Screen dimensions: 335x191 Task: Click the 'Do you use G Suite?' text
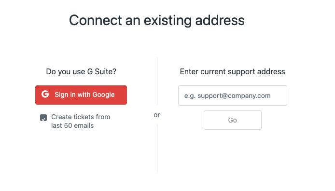pos(81,72)
